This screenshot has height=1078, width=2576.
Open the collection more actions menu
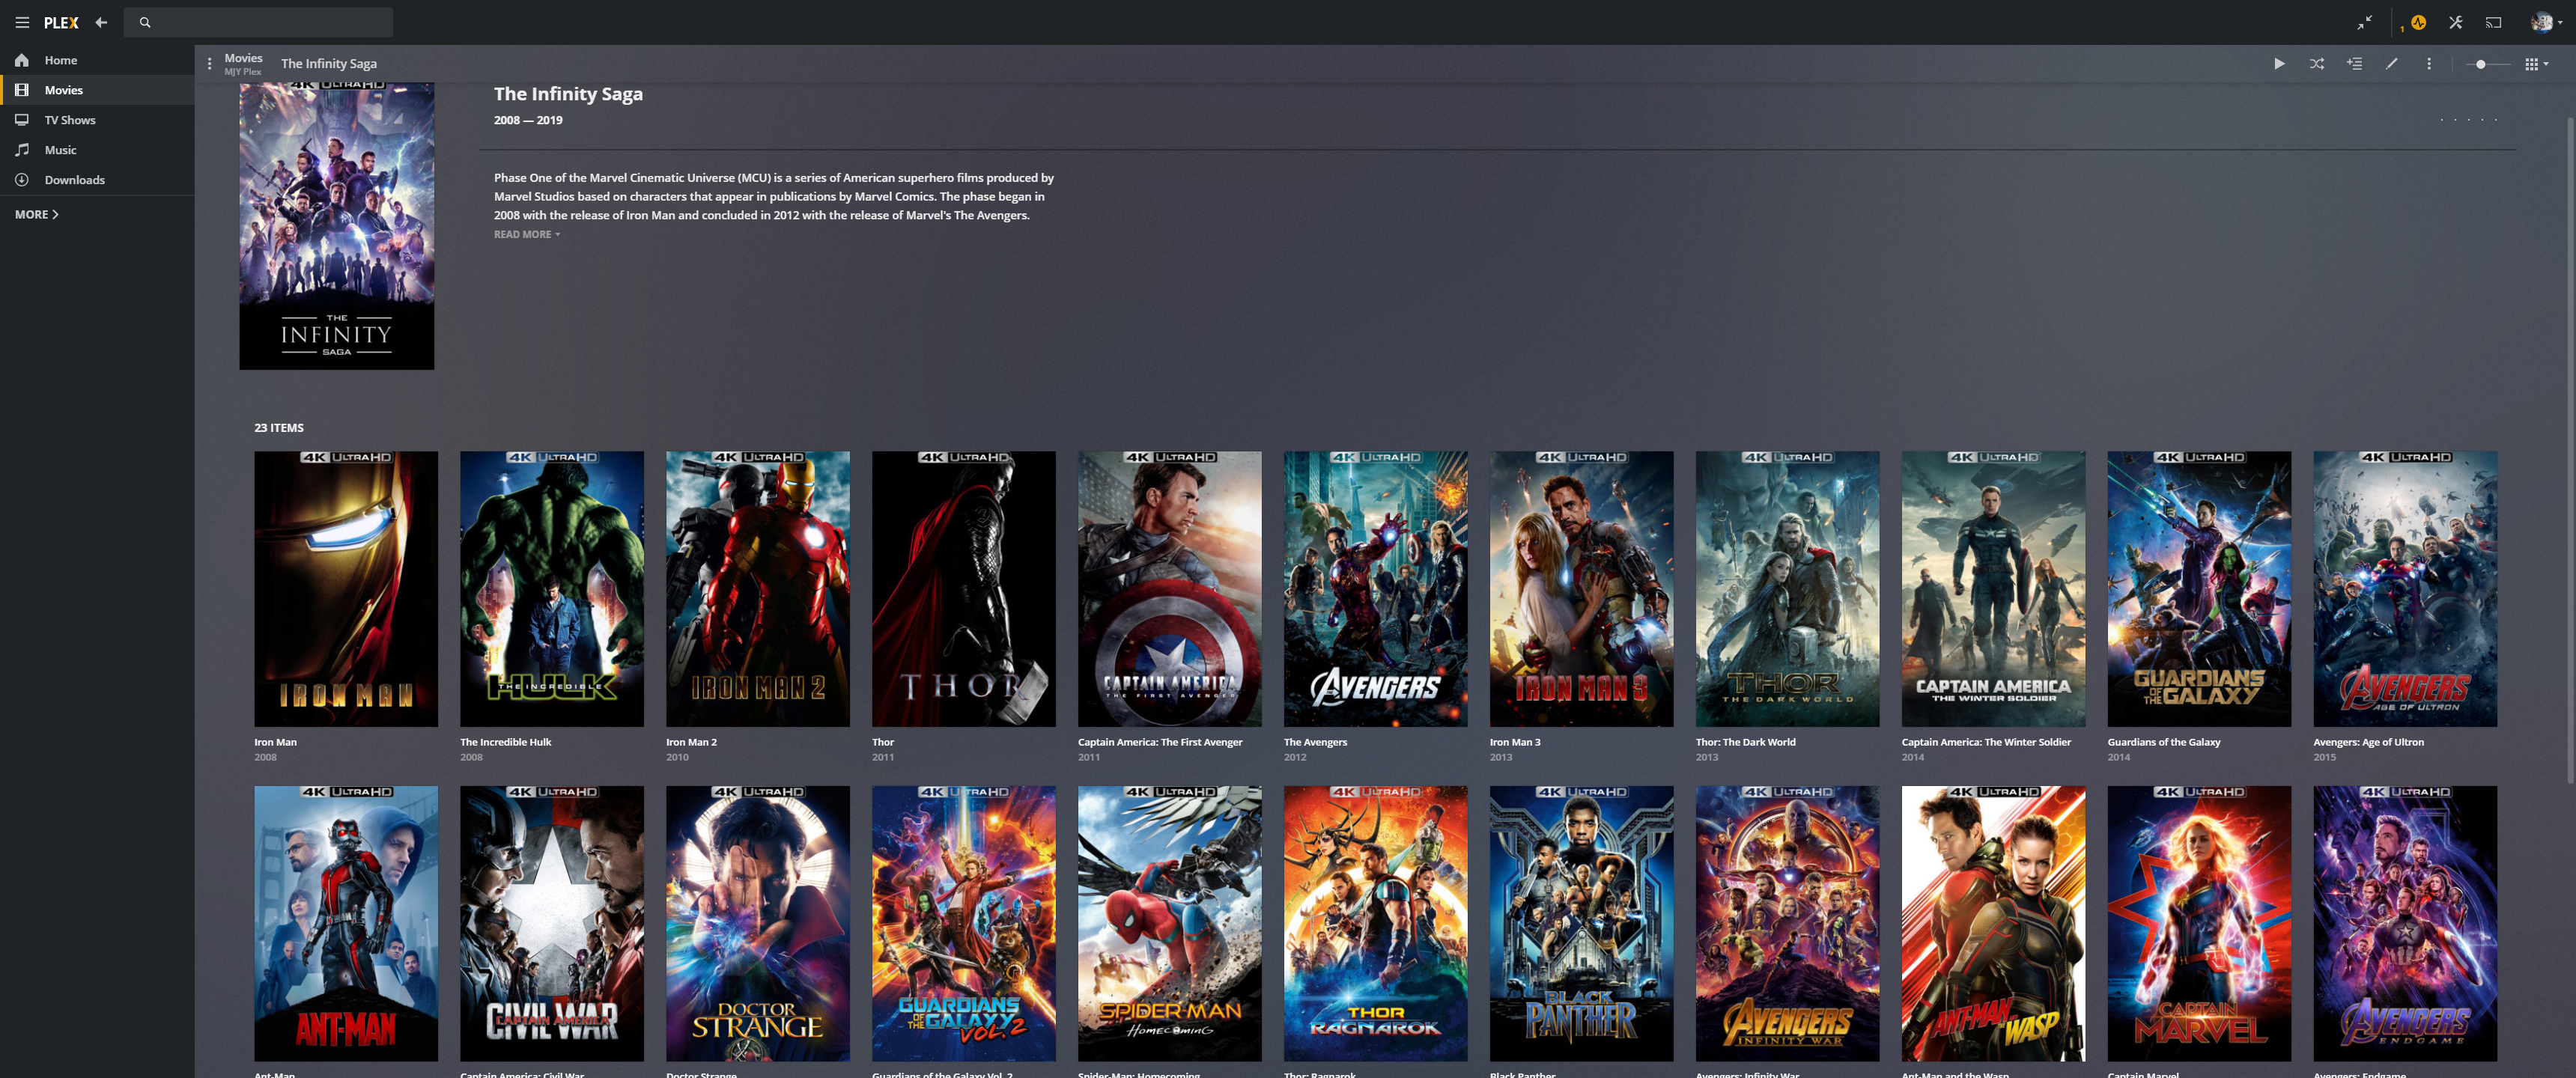coord(2429,64)
